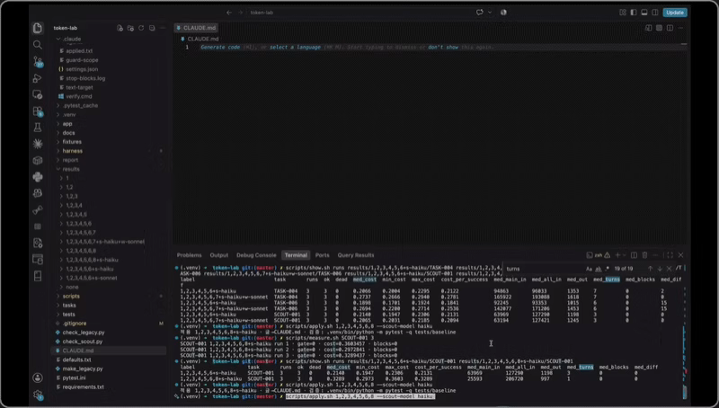This screenshot has height=408, width=719.
Task: Go to previous terminal find match
Action: 650,269
